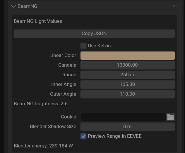Select the Range field showing 250 m
Image resolution: width=185 pixels, height=153 pixels.
(x=128, y=75)
